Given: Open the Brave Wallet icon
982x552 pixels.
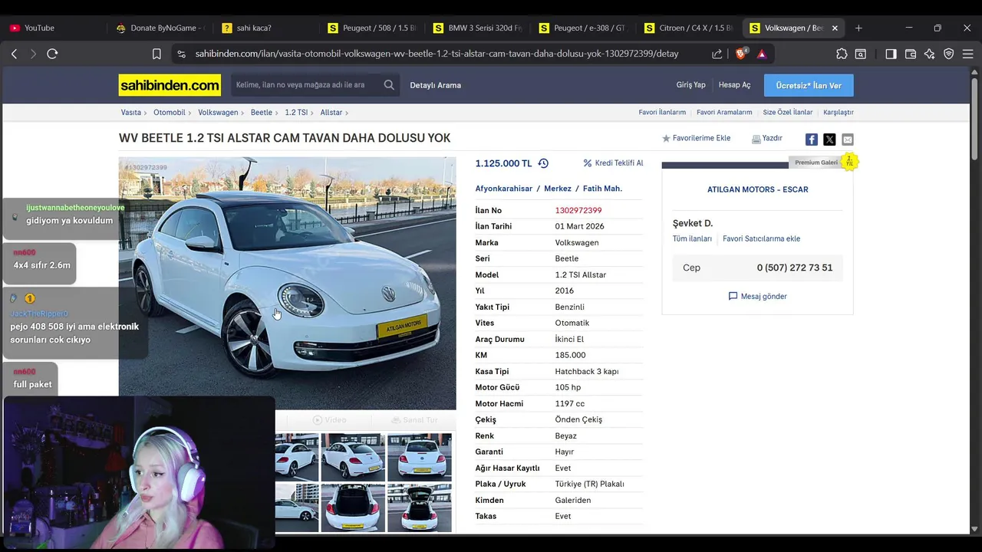Looking at the screenshot, I should (x=911, y=54).
